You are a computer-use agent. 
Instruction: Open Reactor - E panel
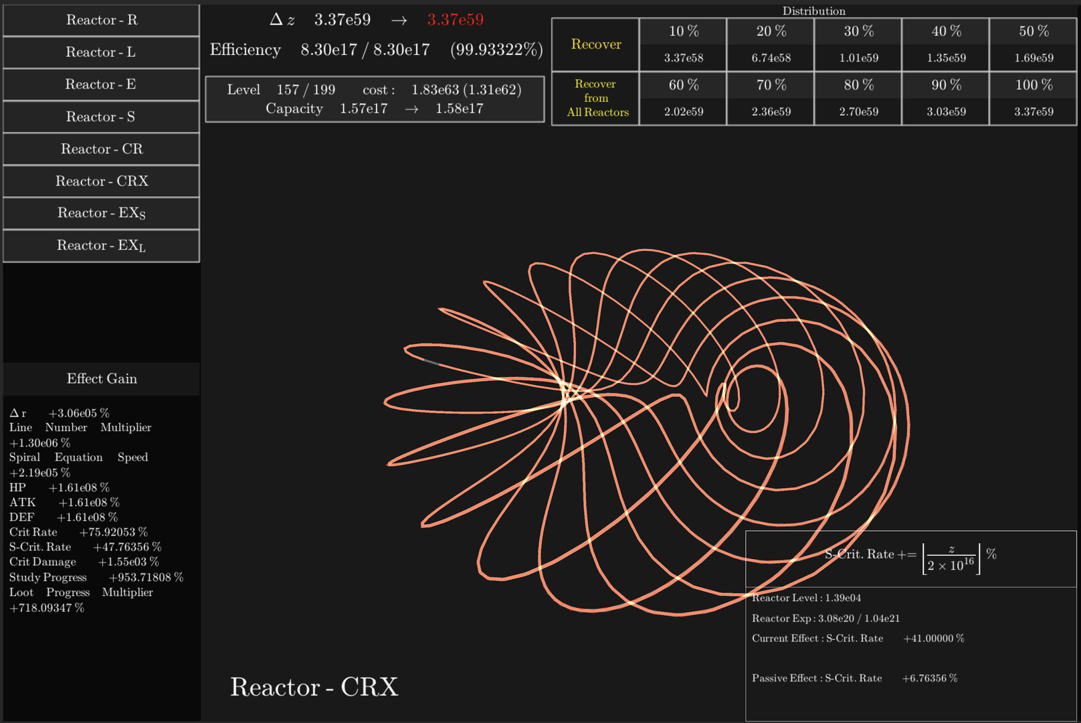click(x=101, y=84)
